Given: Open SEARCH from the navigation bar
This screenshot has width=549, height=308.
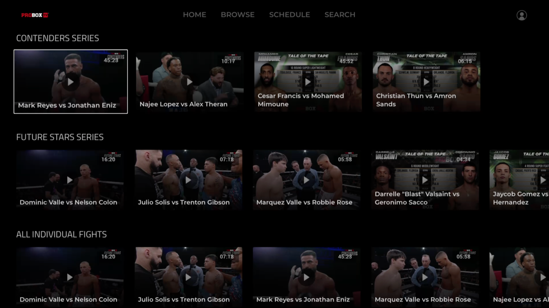Looking at the screenshot, I should click(x=340, y=15).
